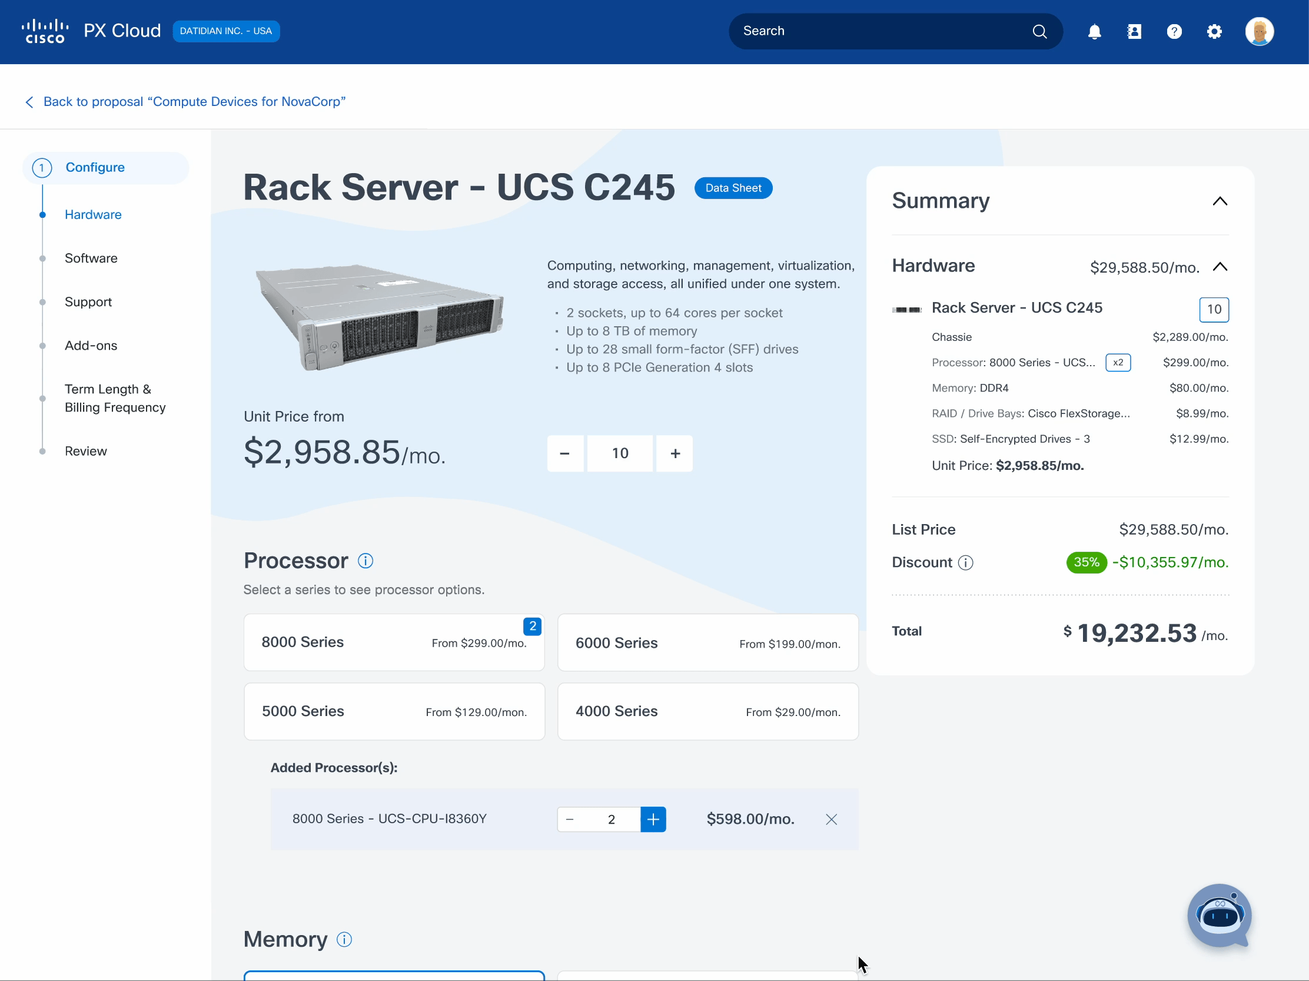Remove the 8000 Series UCS-CPU-I8360Y processor
Viewport: 1309px width, 981px height.
pos(831,820)
